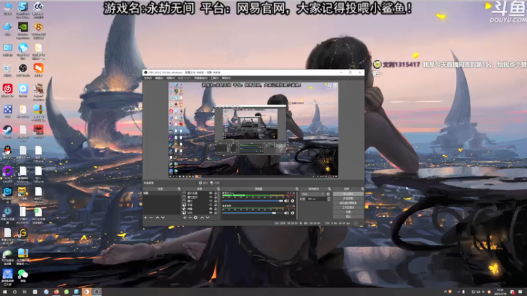Open the GOG Galaxy desktop icon

(7, 171)
